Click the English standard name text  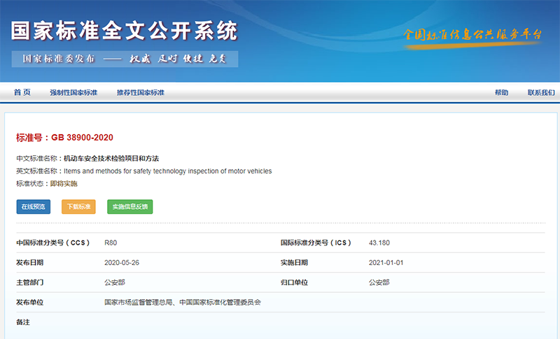pyautogui.click(x=167, y=171)
